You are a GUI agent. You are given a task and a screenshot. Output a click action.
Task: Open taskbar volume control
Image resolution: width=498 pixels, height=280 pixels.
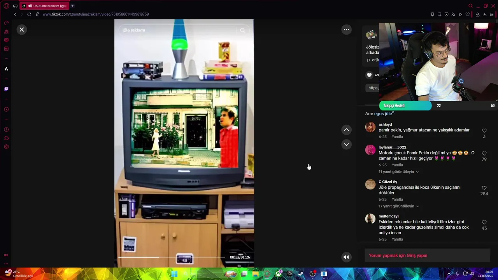tap(472, 274)
